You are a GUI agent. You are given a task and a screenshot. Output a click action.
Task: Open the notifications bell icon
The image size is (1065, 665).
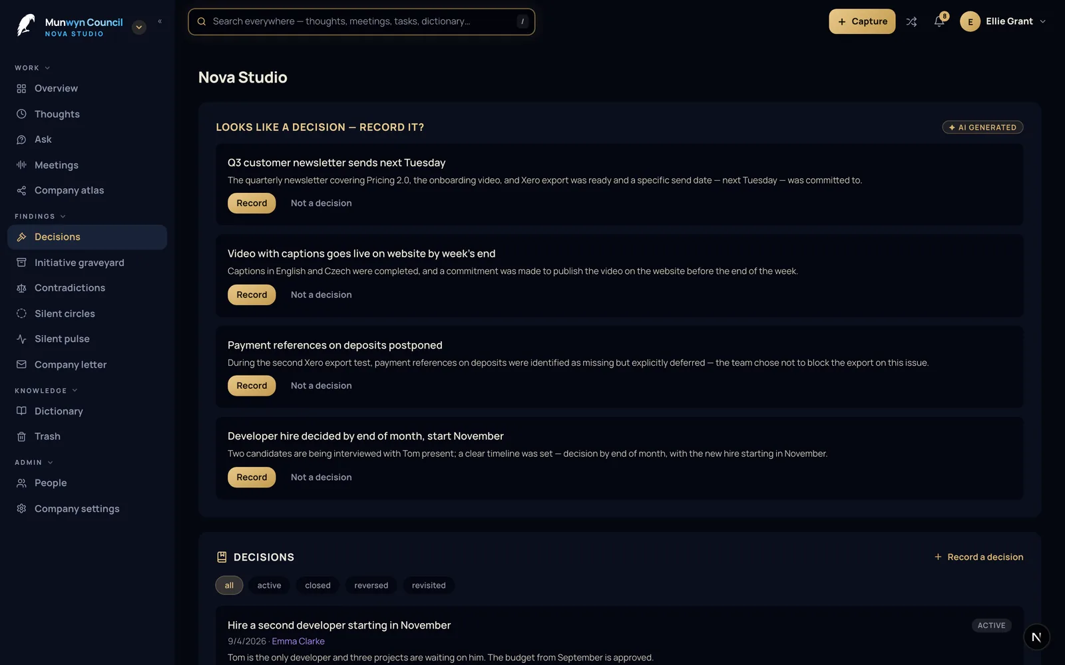939,21
